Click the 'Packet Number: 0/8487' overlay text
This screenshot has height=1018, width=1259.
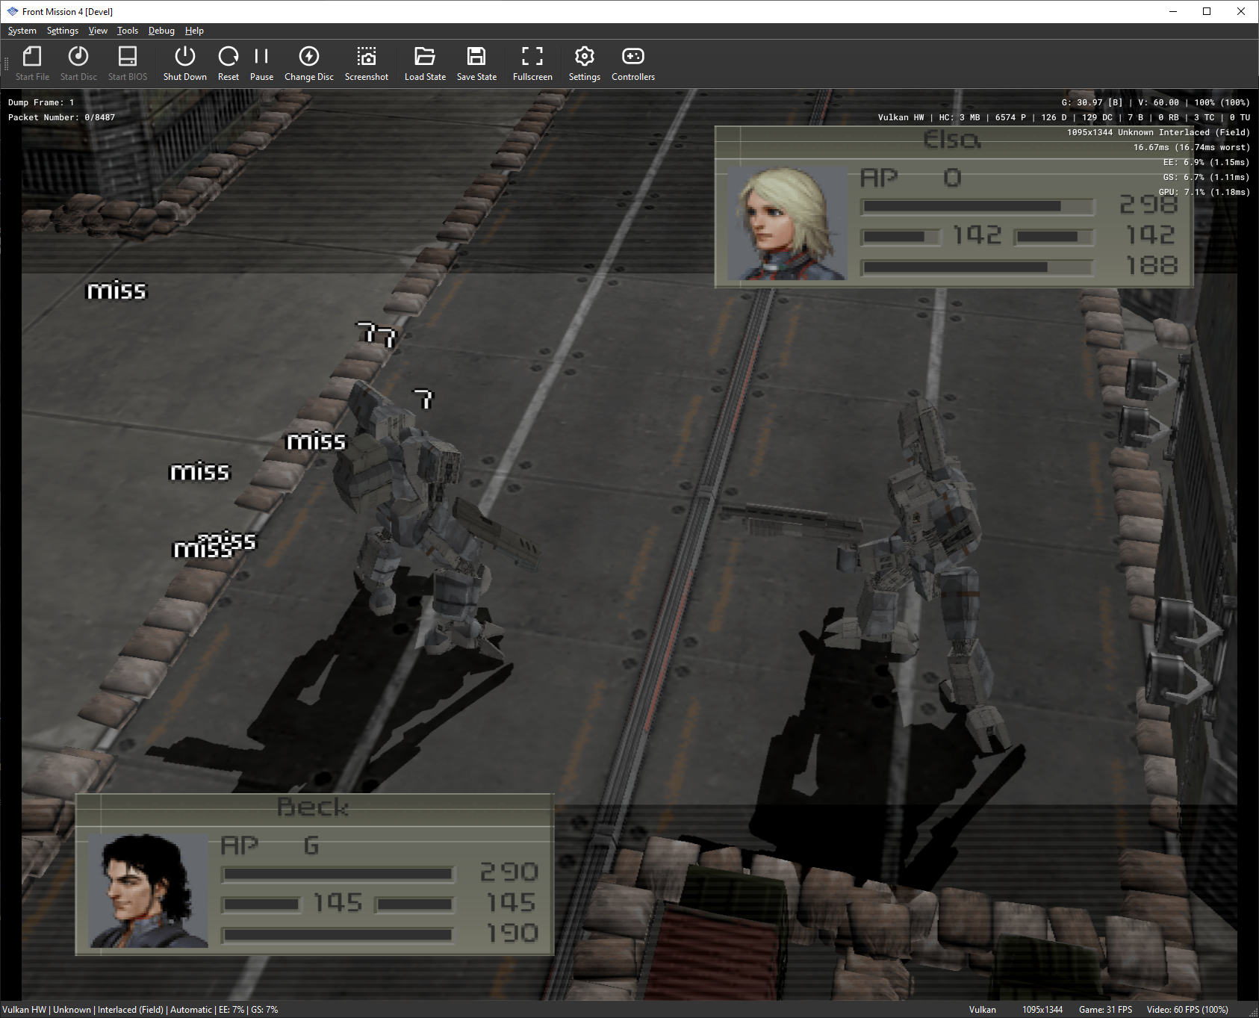pyautogui.click(x=61, y=117)
